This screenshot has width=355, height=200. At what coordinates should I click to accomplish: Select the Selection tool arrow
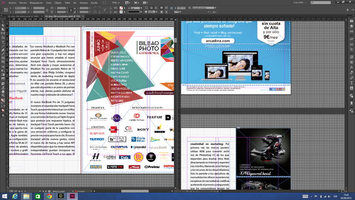[3, 21]
